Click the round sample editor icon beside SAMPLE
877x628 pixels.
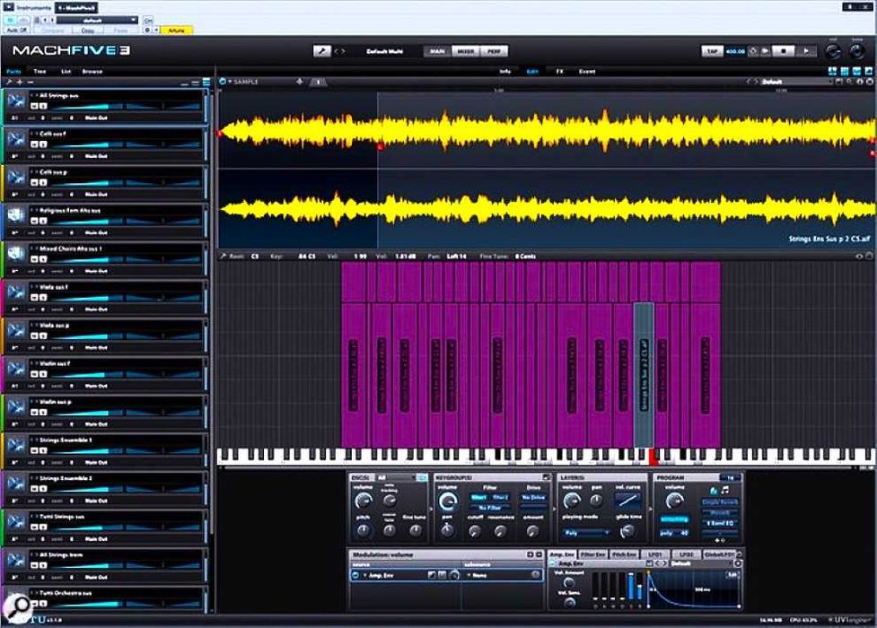(223, 82)
